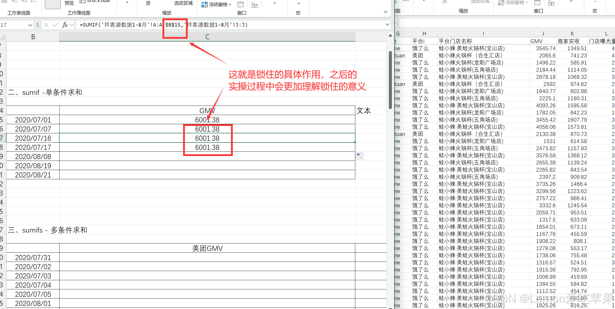Select column J header in right window

(543, 34)
